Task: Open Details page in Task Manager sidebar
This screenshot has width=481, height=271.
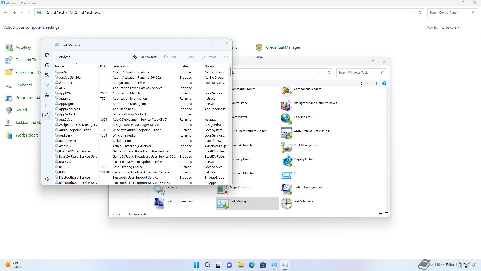Action: [x=47, y=105]
